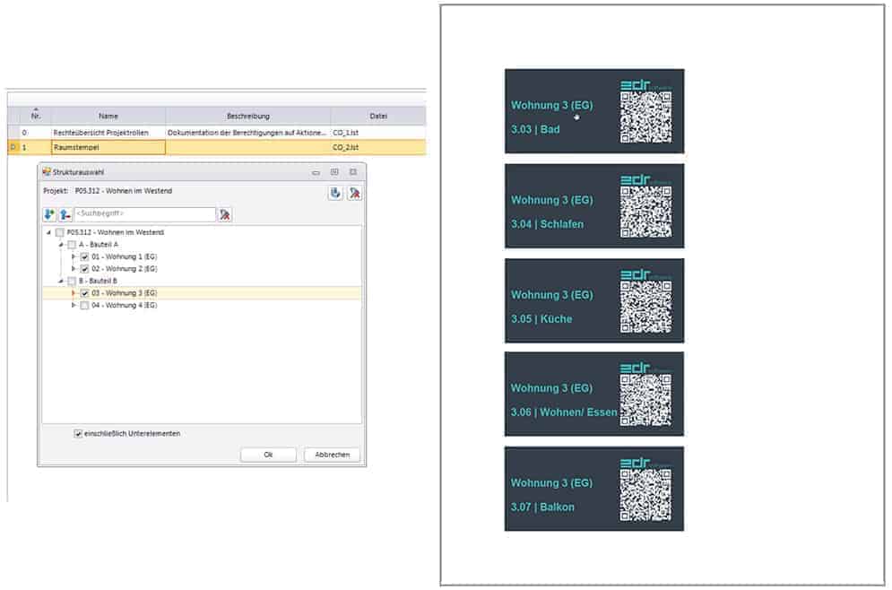Click the blue icon in Projekt row
This screenshot has height=590, width=892.
coord(335,192)
